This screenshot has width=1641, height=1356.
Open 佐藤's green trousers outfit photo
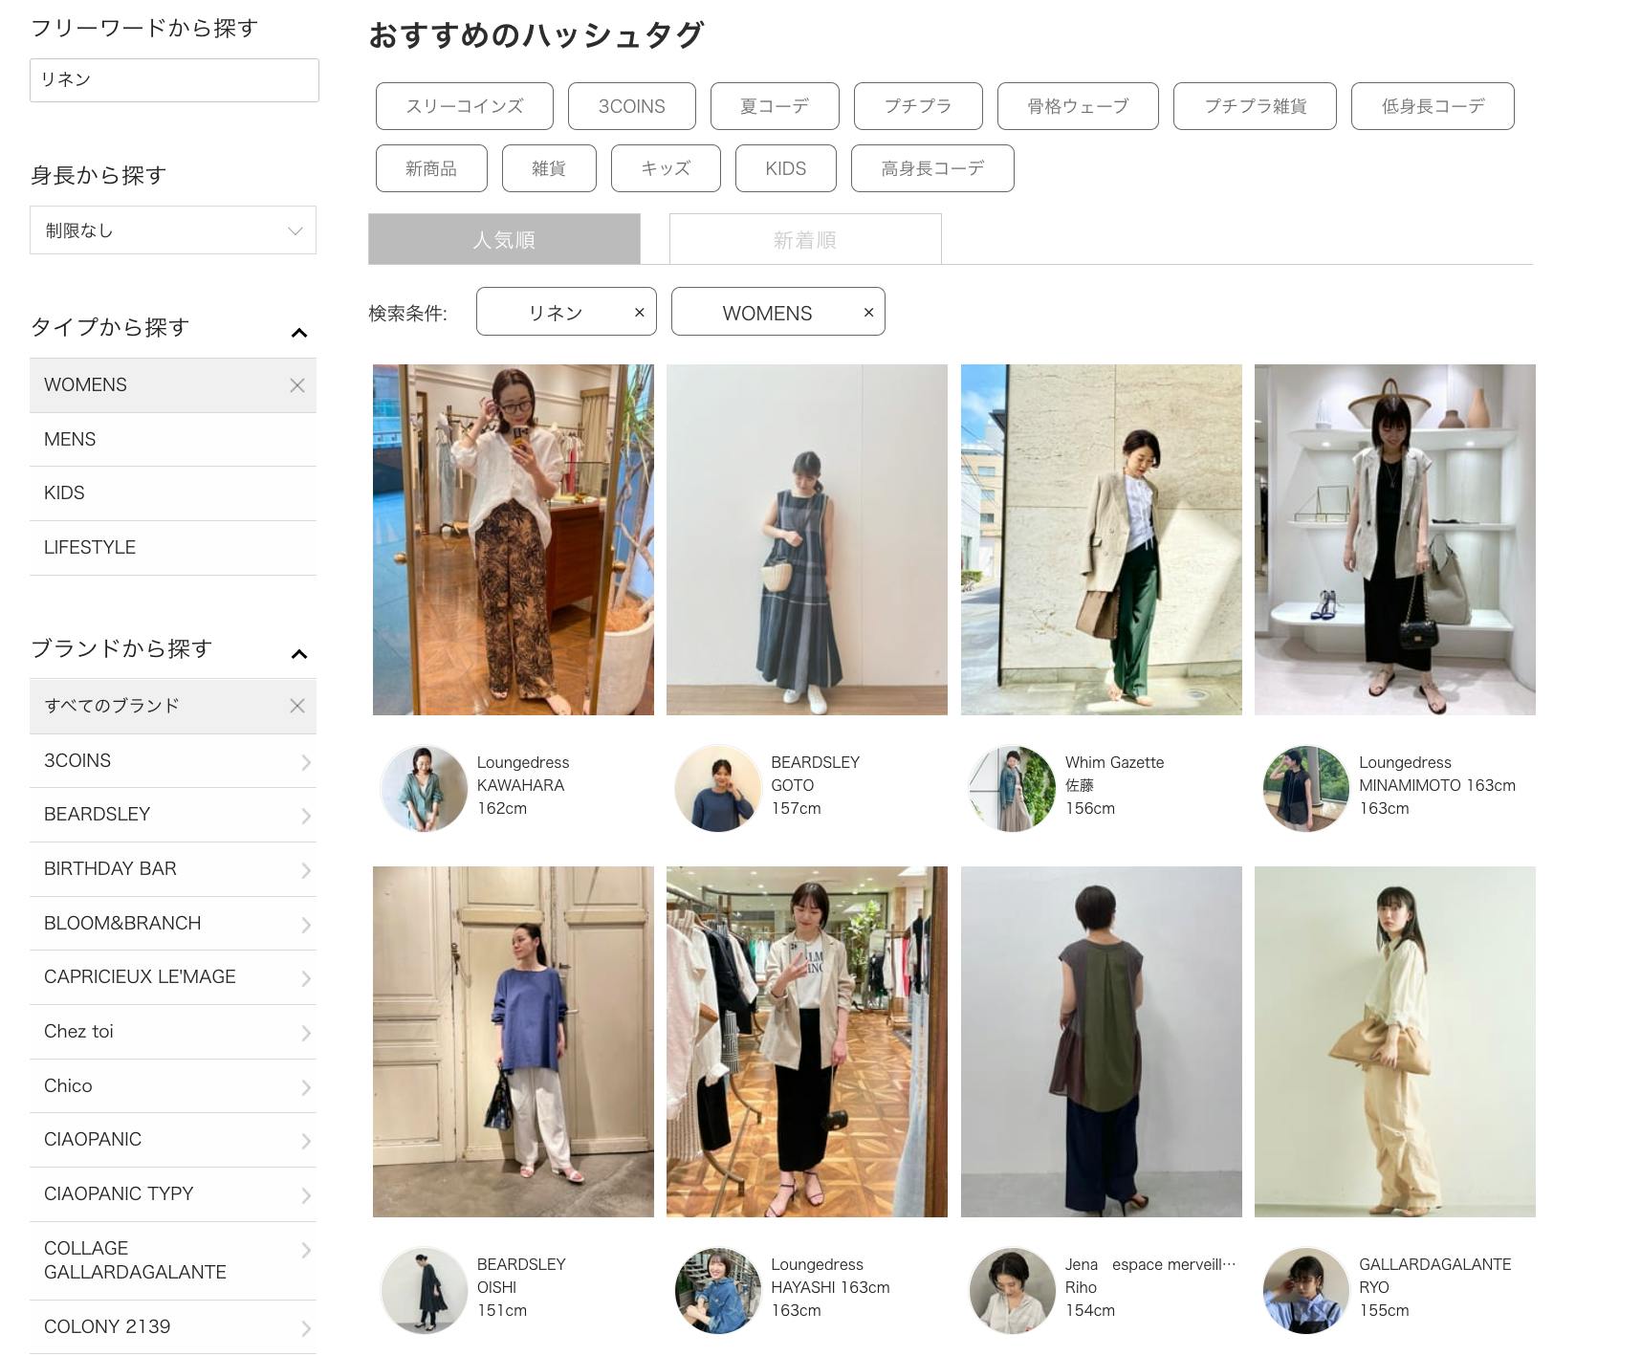(x=1102, y=539)
